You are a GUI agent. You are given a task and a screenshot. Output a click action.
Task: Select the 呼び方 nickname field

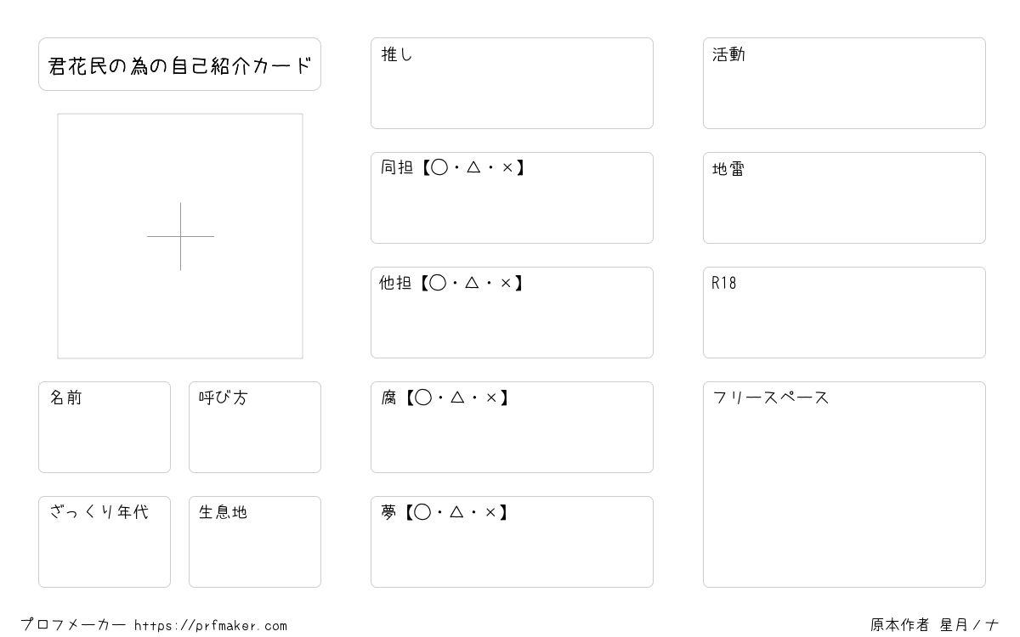point(255,427)
